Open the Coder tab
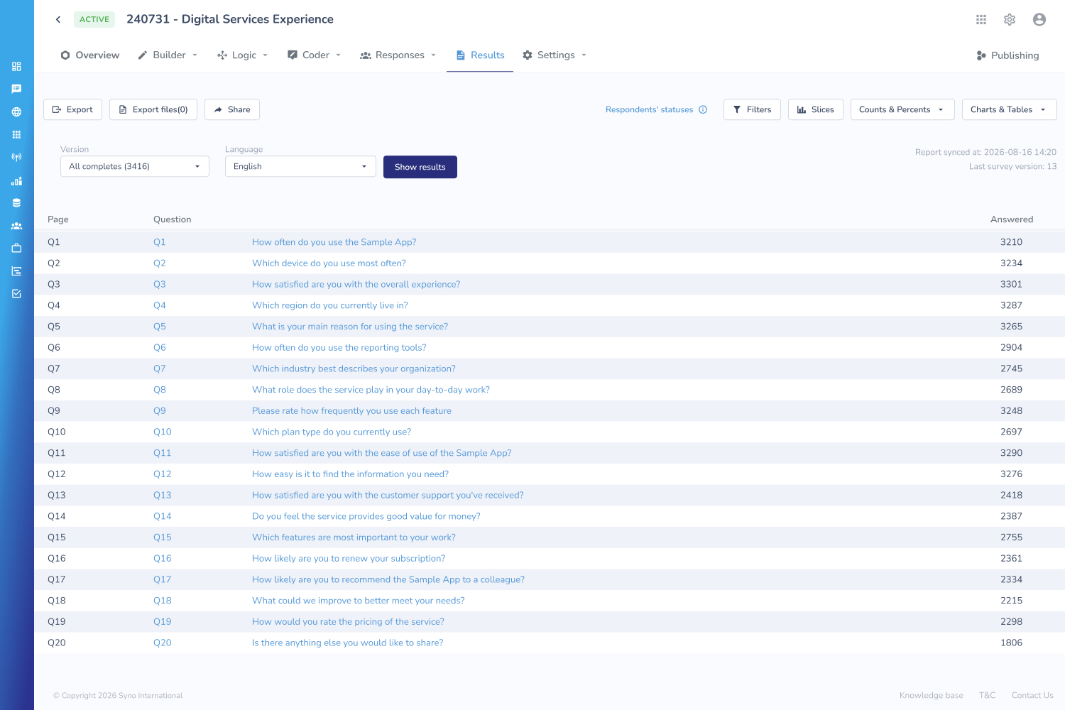 315,55
